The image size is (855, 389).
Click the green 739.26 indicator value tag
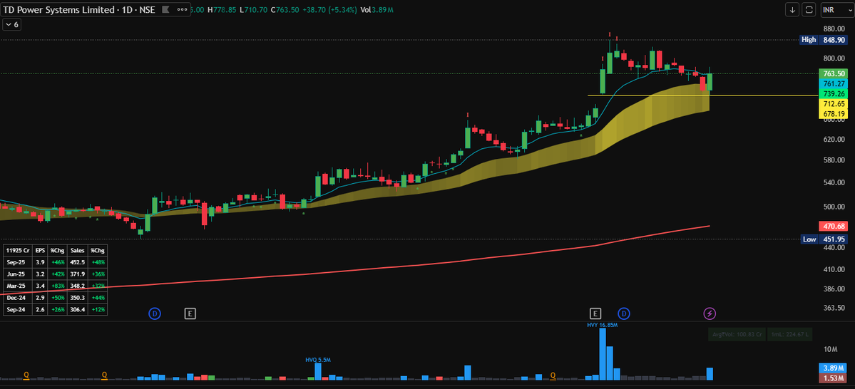coord(834,94)
